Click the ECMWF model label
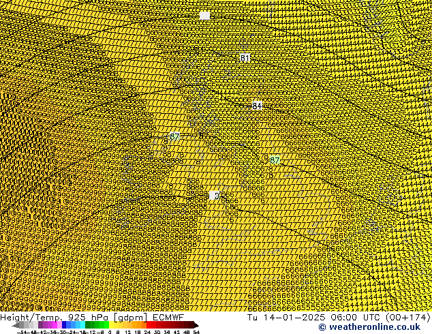432x334 pixels. [x=168, y=317]
